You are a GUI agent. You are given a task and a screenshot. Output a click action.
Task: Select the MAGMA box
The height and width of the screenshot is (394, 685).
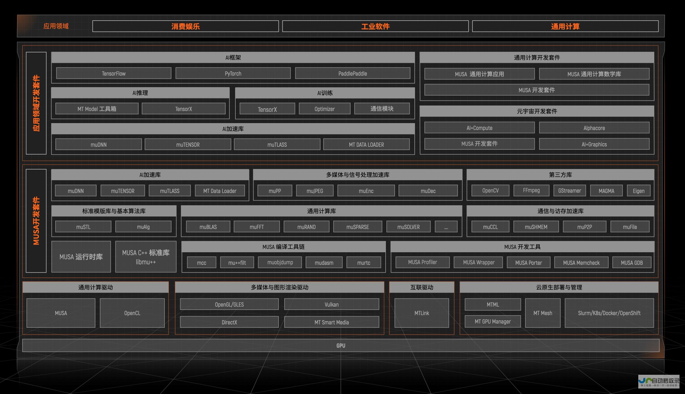606,191
